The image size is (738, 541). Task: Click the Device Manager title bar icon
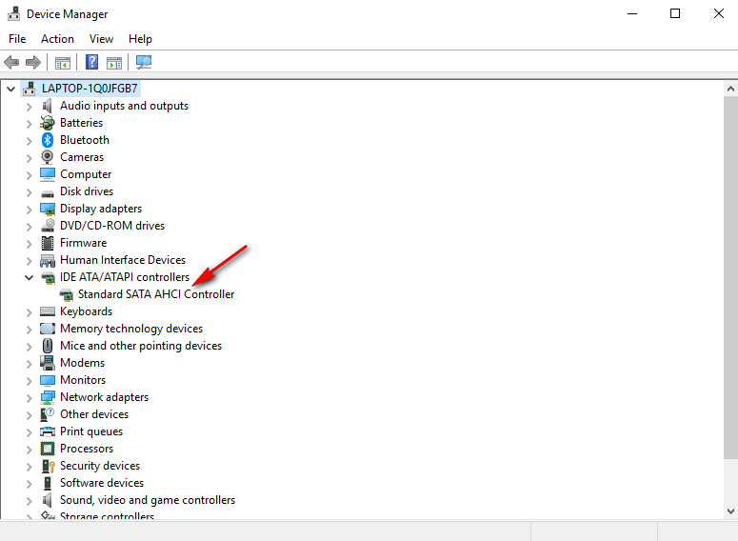(13, 13)
